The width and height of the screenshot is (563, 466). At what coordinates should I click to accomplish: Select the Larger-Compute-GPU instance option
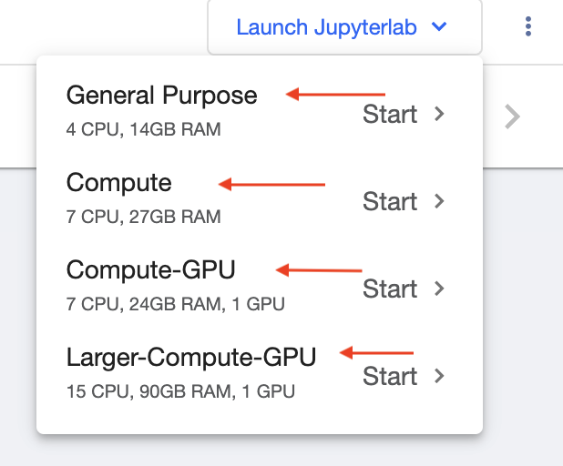(x=191, y=358)
